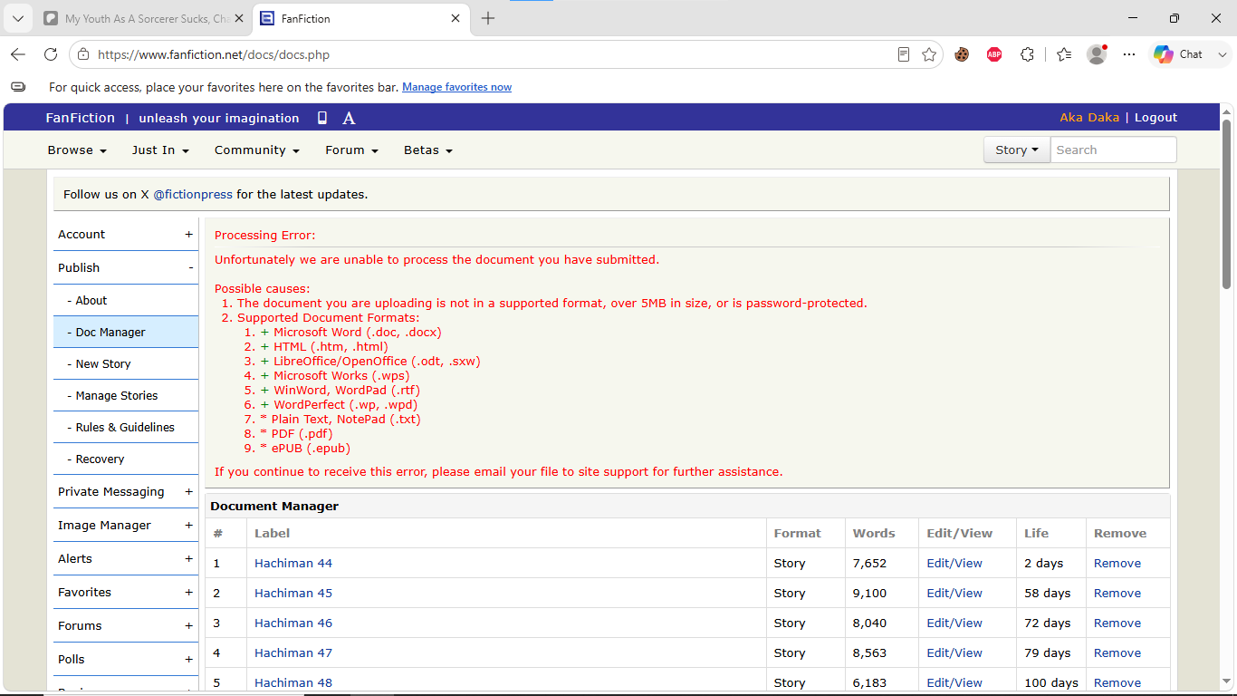Select the 7,652 word count cell
The width and height of the screenshot is (1237, 696).
pyautogui.click(x=881, y=564)
